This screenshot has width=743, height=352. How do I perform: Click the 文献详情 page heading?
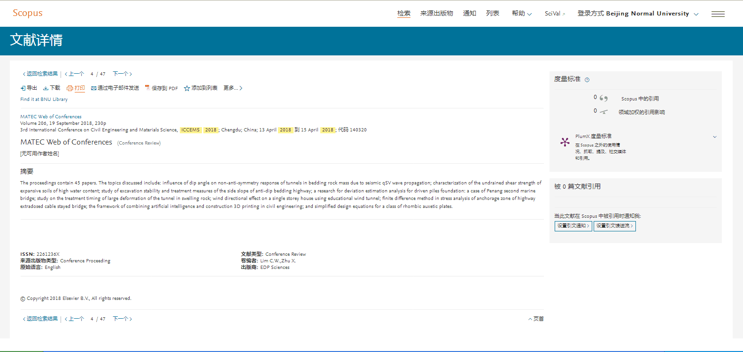tap(36, 40)
